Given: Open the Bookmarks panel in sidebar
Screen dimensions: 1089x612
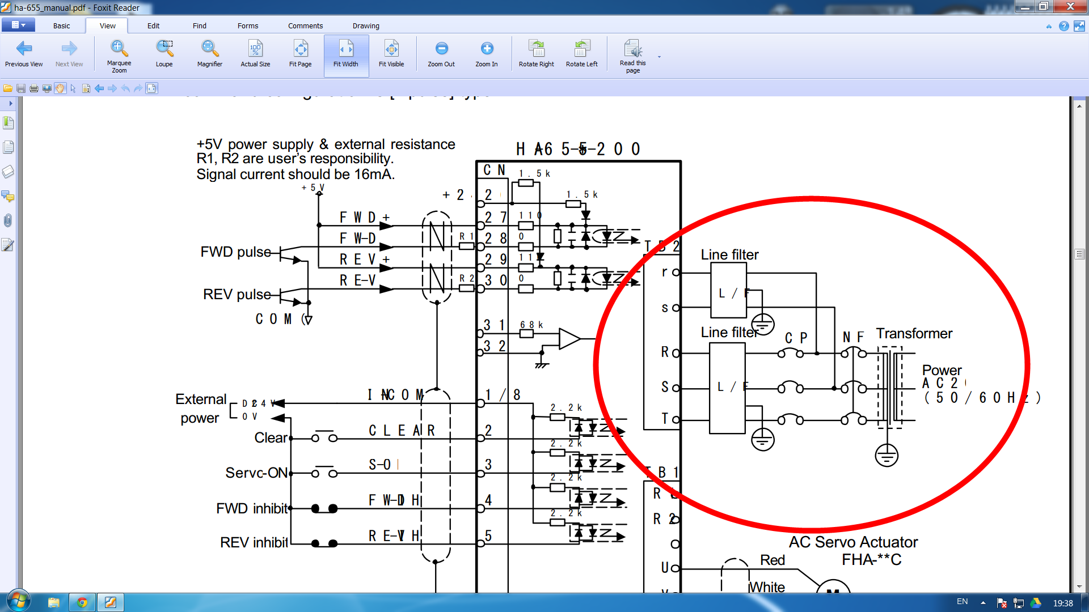Looking at the screenshot, I should [x=8, y=122].
